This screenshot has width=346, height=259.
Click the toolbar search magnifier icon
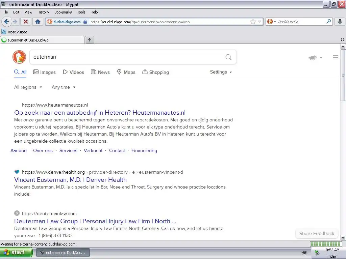click(328, 21)
